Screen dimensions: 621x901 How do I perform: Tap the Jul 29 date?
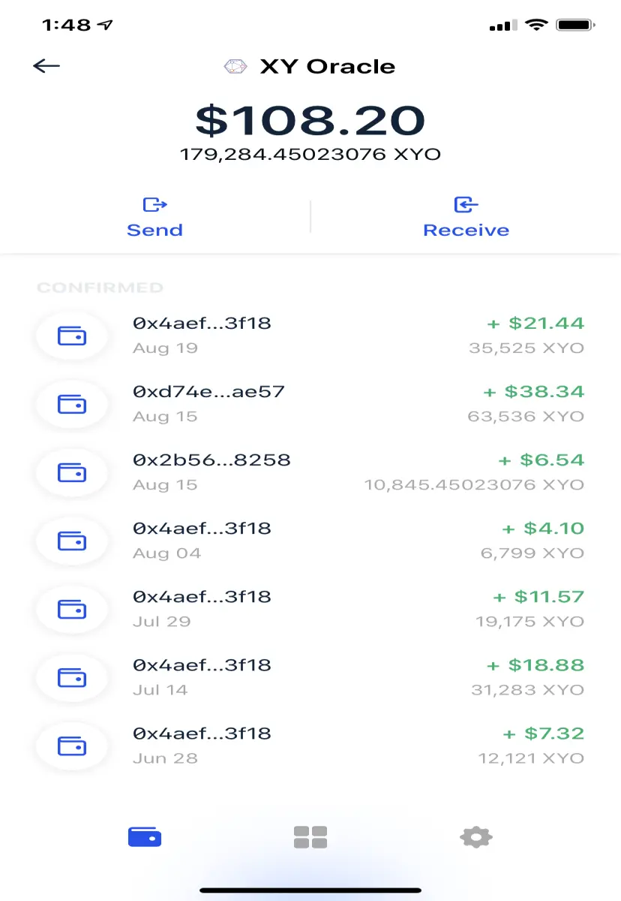pos(162,622)
